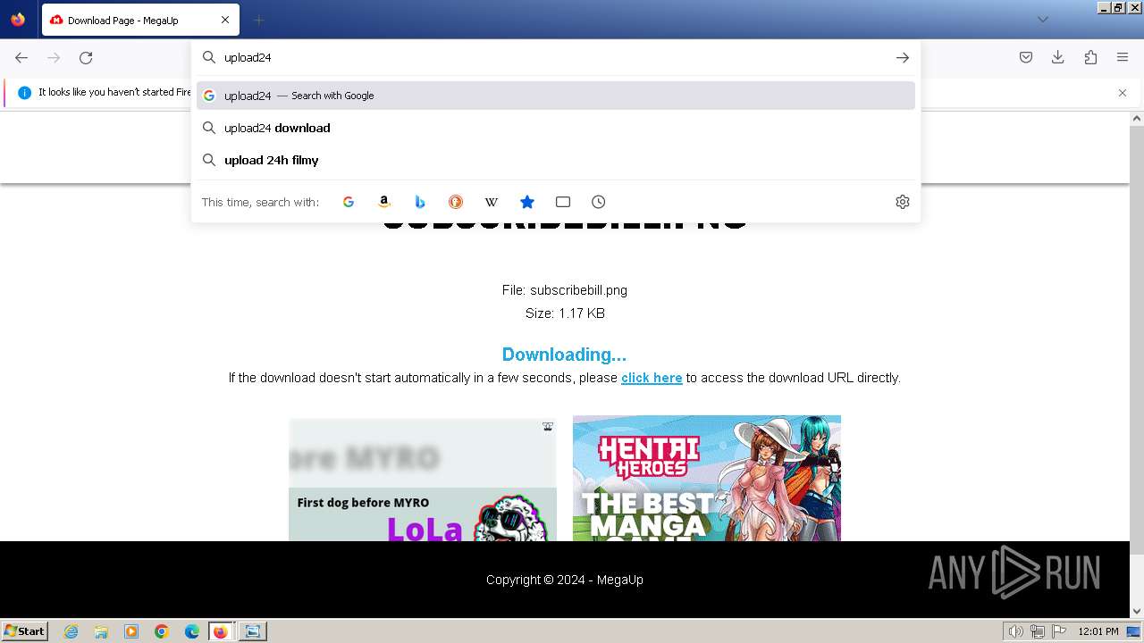Viewport: 1144px width, 643px height.
Task: Search this time with Google
Action: 349,202
